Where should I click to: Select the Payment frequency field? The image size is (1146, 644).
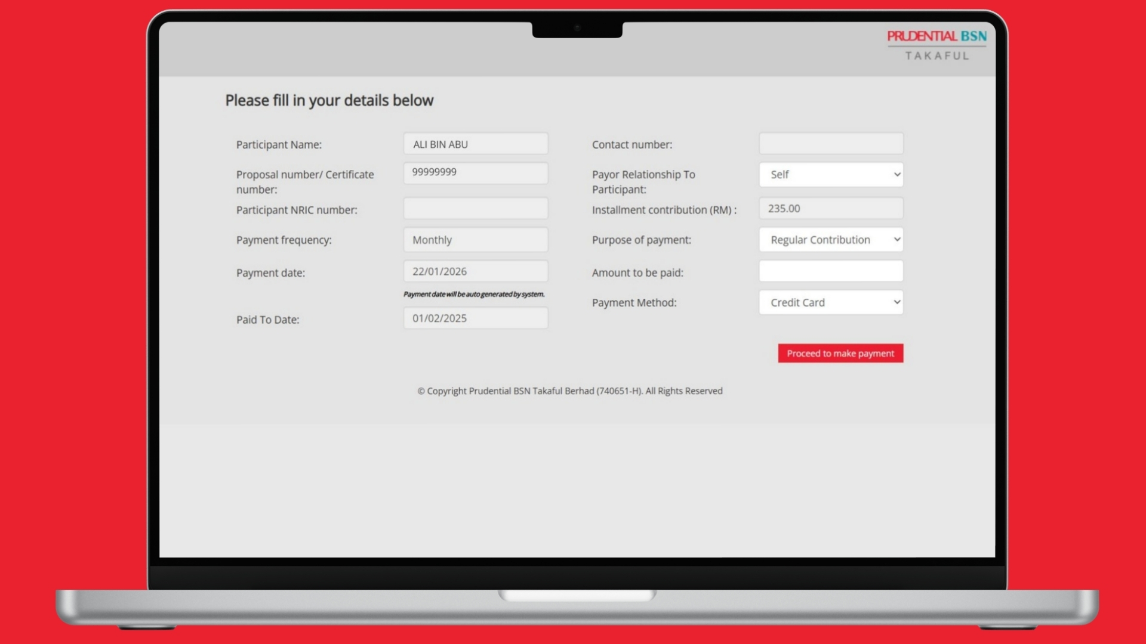pos(475,240)
